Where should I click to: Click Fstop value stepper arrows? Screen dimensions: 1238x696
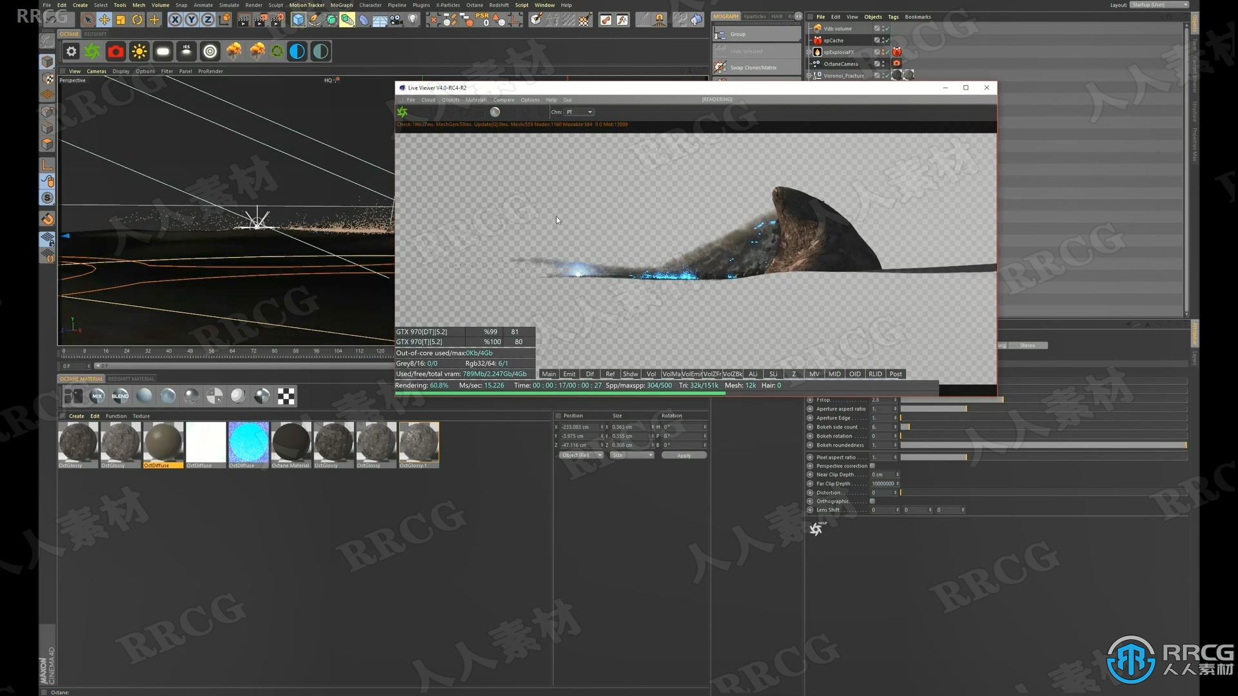895,400
